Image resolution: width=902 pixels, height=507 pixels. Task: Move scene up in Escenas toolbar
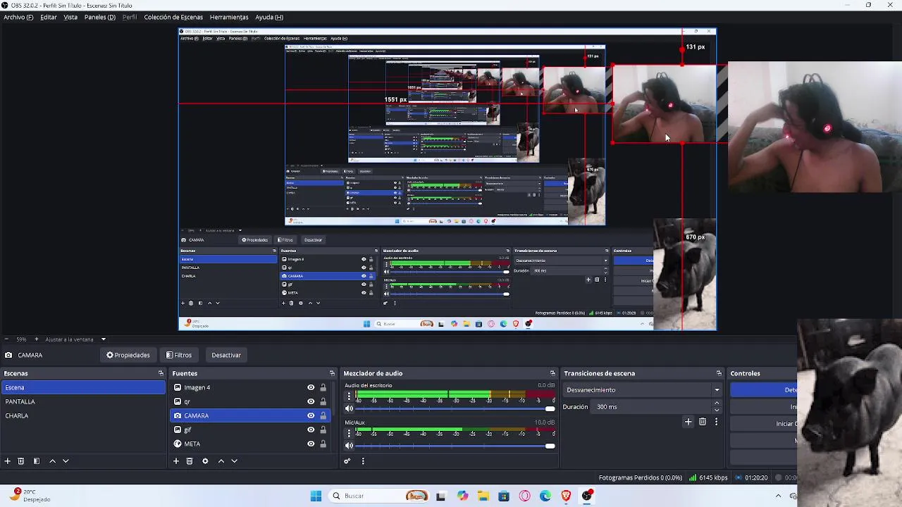click(52, 461)
